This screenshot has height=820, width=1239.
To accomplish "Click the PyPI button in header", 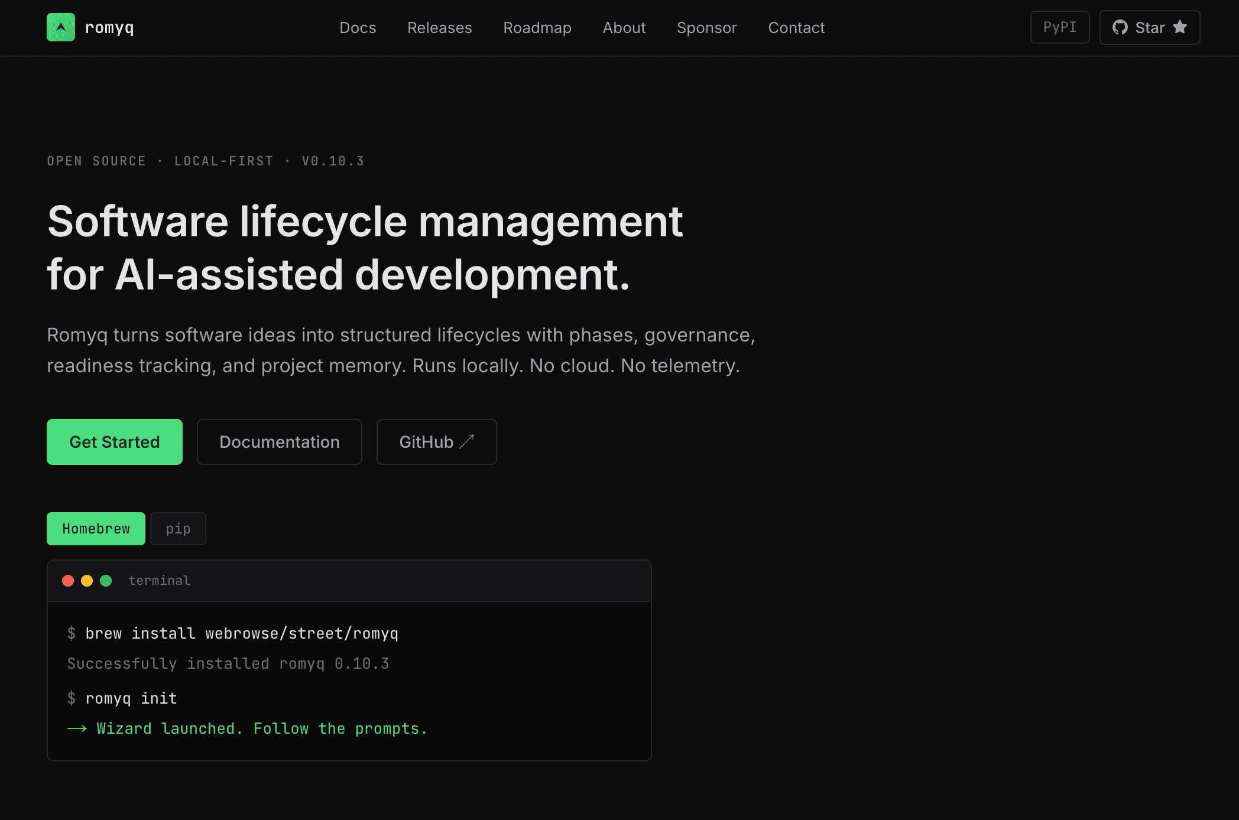I will (x=1060, y=27).
